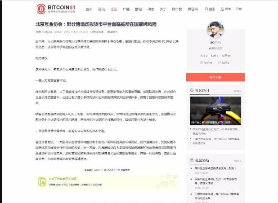This screenshot has width=278, height=203.
Task: Open the 排行榜 navigation item
Action: tap(177, 9)
